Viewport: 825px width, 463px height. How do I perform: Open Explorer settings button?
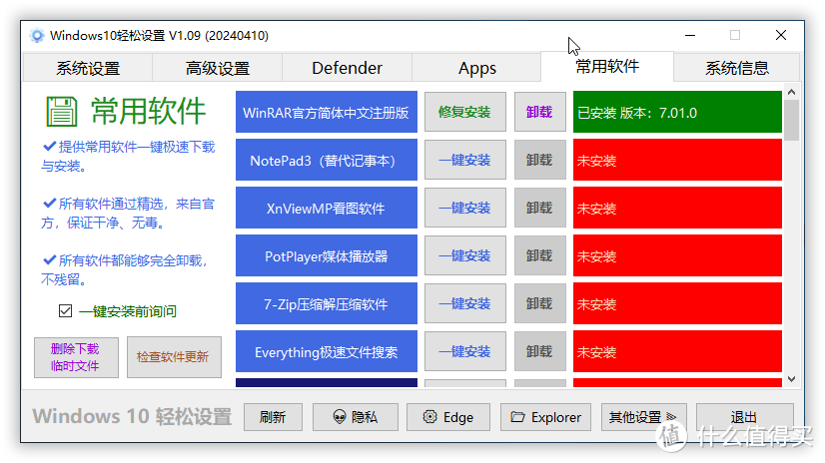(x=545, y=417)
